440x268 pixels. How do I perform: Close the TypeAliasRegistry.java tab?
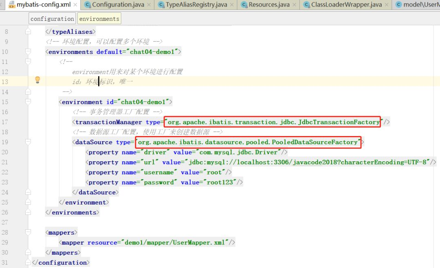pyautogui.click(x=231, y=5)
